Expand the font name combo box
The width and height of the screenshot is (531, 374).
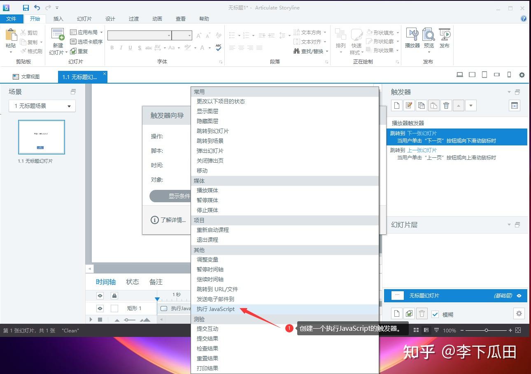click(x=168, y=35)
